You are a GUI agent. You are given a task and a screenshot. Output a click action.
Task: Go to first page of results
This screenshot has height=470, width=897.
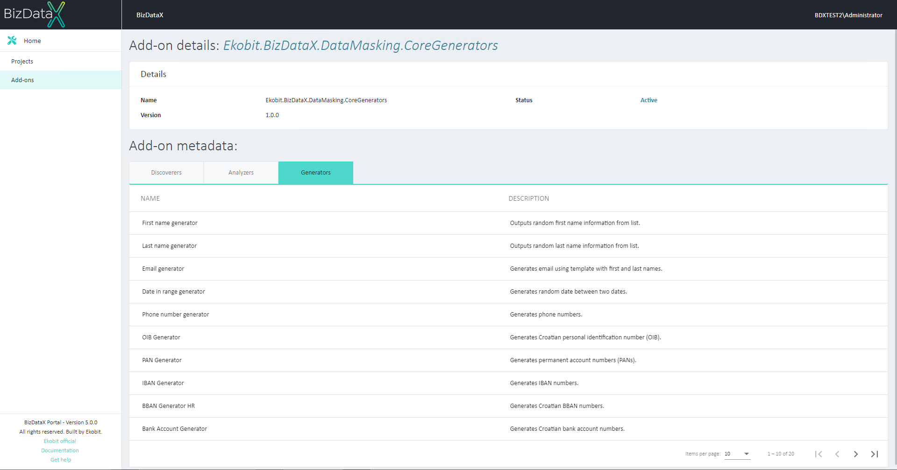tap(819, 454)
